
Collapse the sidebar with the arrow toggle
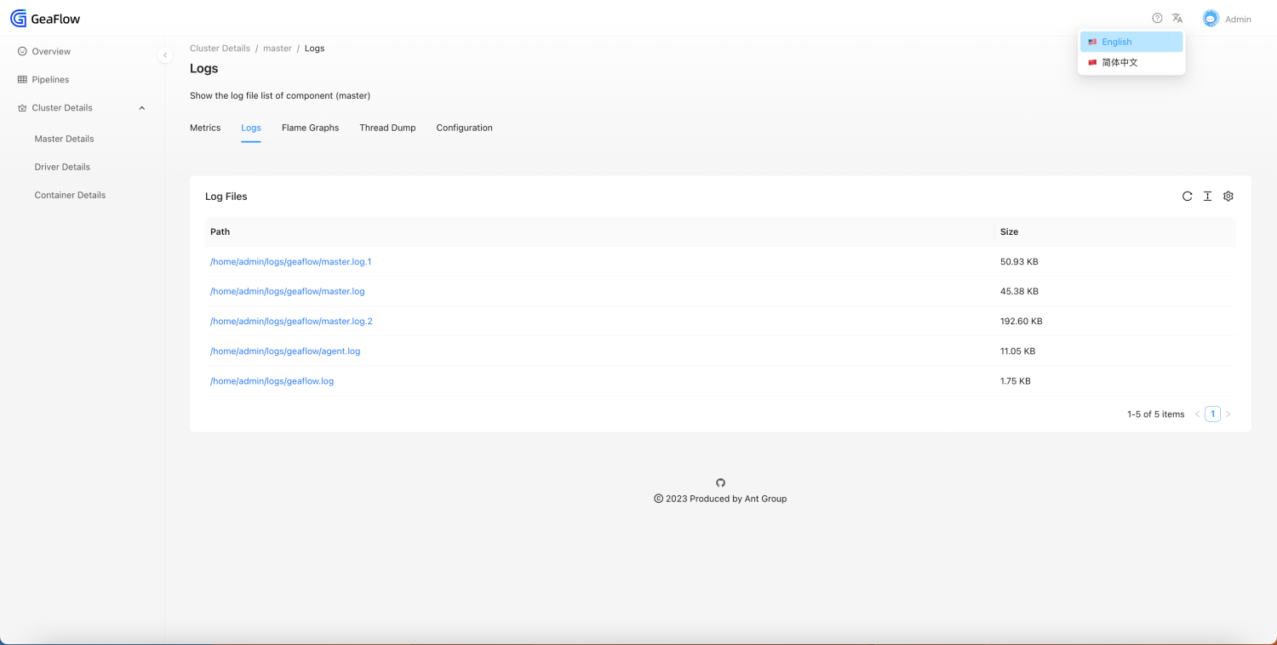[x=165, y=54]
